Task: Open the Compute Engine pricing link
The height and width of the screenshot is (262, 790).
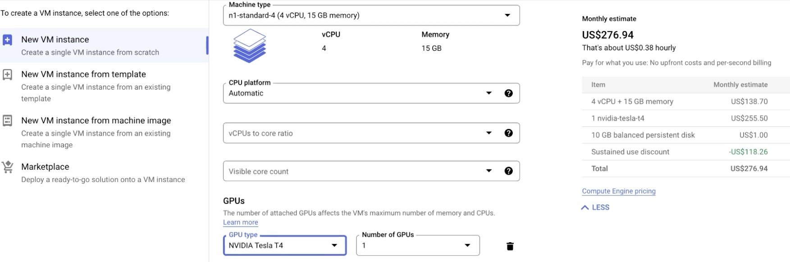Action: click(x=619, y=191)
